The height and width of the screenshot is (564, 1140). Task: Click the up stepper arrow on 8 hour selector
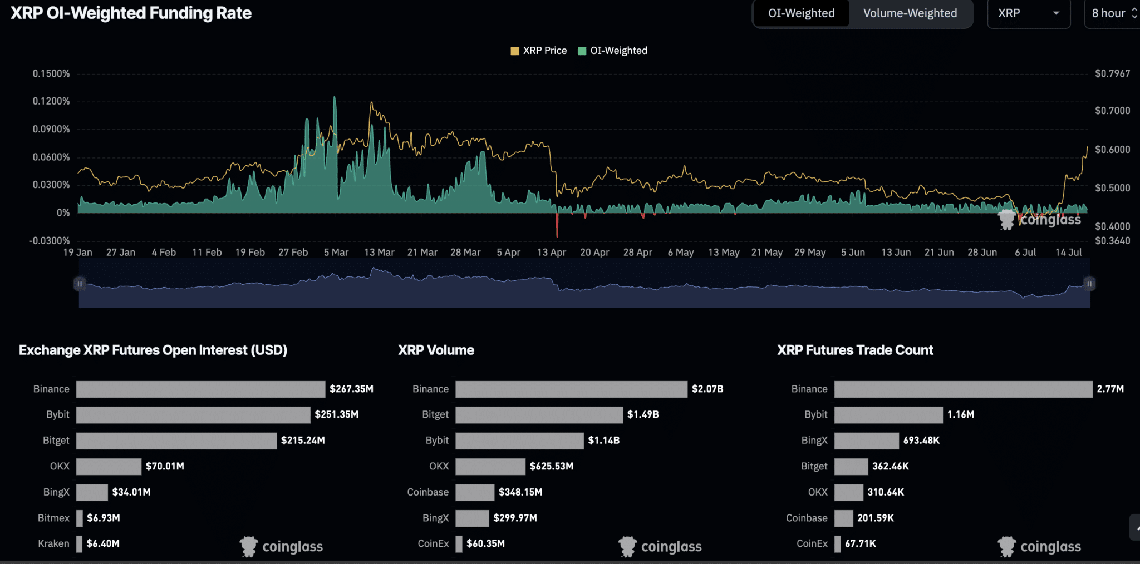pos(1134,9)
